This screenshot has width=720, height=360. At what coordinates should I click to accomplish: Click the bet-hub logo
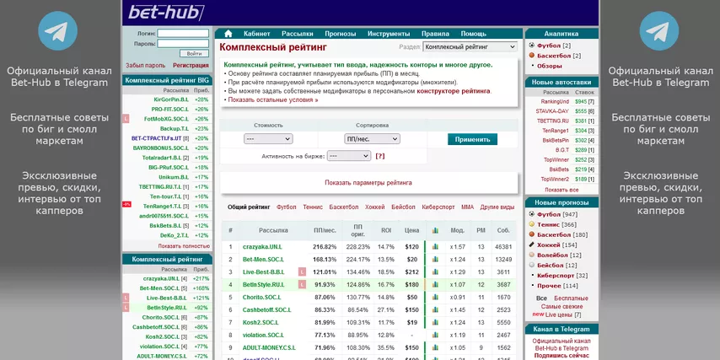click(166, 12)
